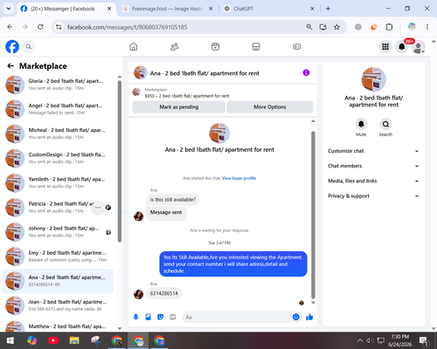Open conversation info purple icon
The width and height of the screenshot is (437, 349).
[x=306, y=72]
